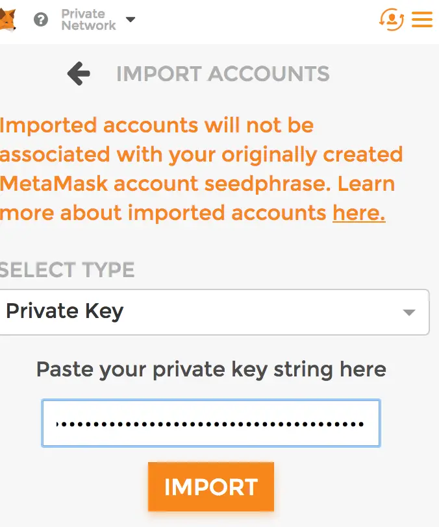Click the account switcher icon
The image size is (439, 527).
[391, 19]
